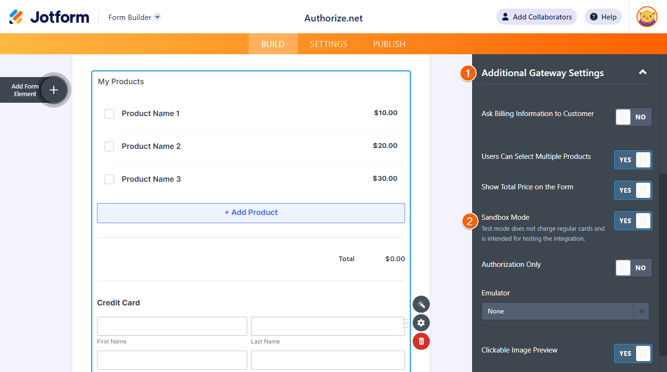This screenshot has width=667, height=372.
Task: Click the First Name input field
Action: tap(172, 326)
